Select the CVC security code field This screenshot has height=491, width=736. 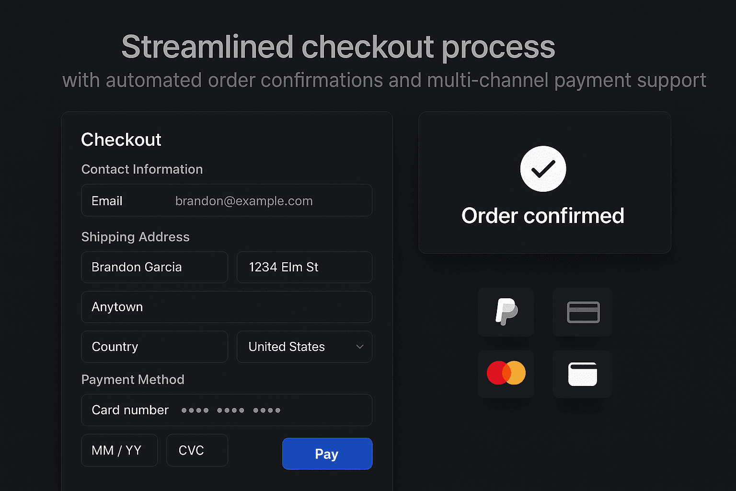tap(197, 450)
